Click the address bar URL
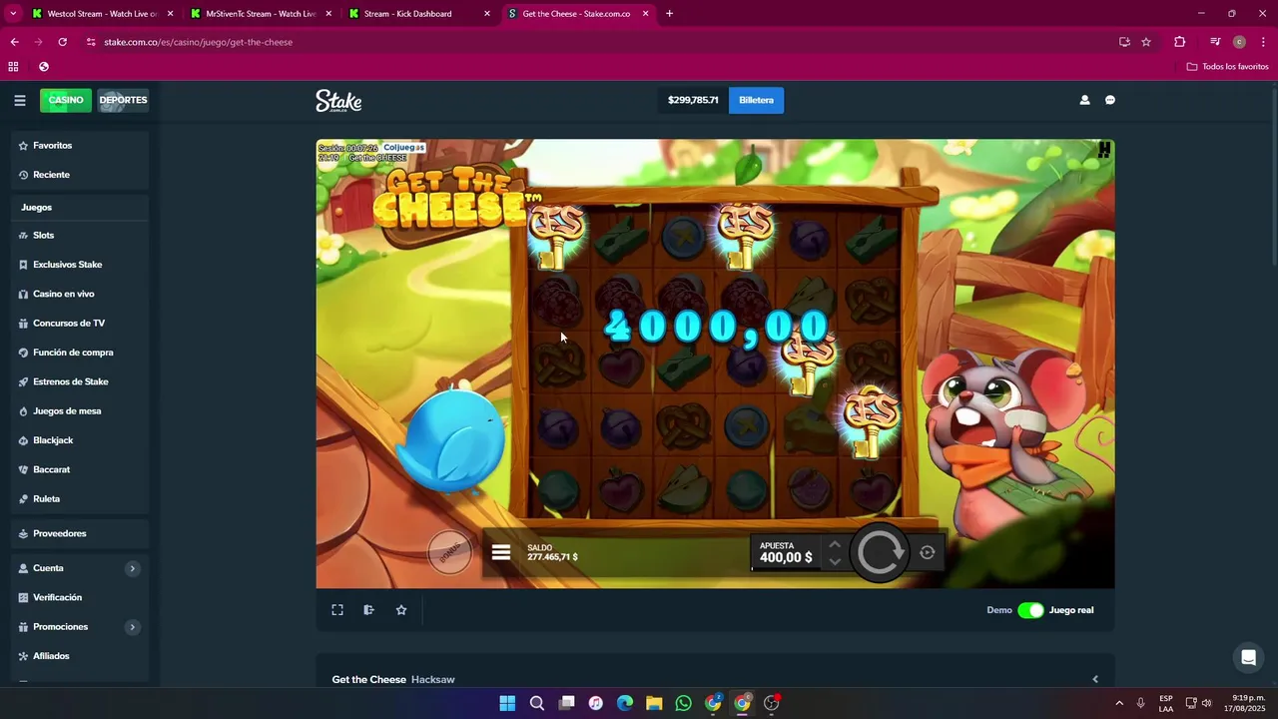Screen dimensions: 1278x719 (199, 42)
